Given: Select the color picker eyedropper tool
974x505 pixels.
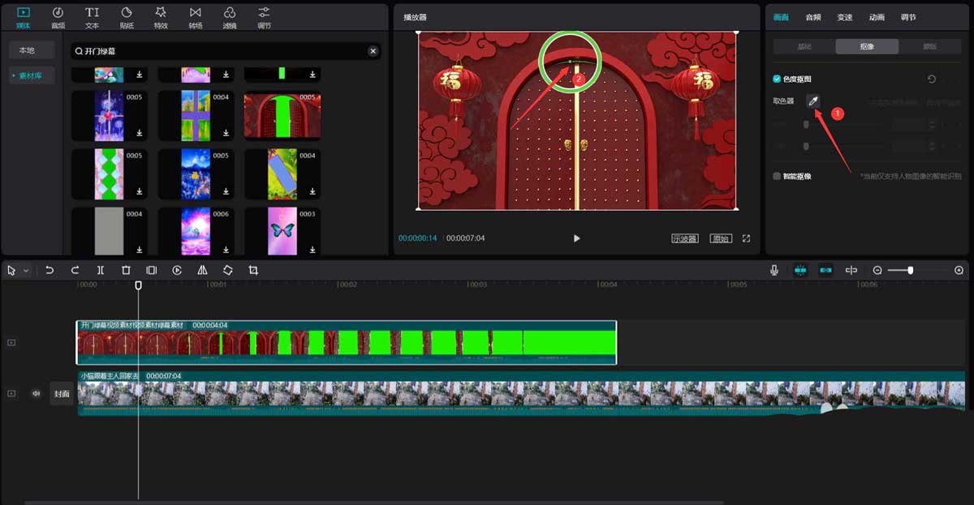Looking at the screenshot, I should tap(812, 101).
